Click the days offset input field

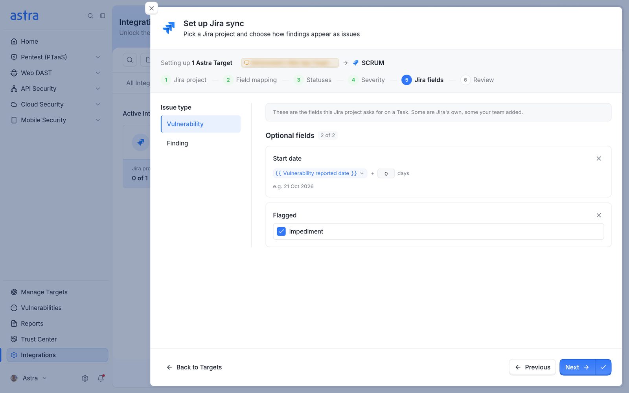[x=386, y=173]
